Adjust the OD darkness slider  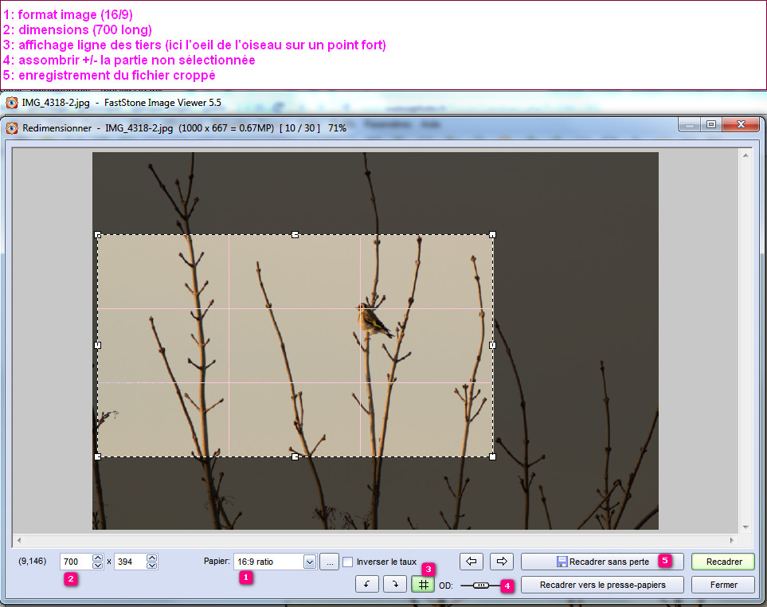coord(481,585)
